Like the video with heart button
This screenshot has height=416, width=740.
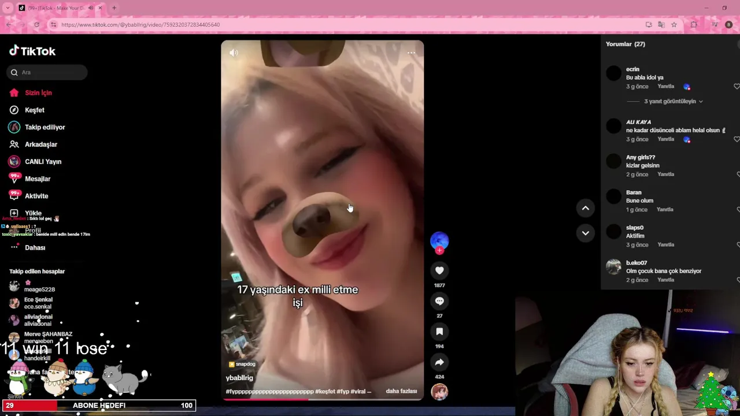pos(439,270)
